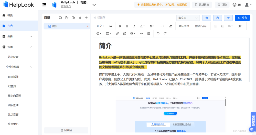Toggle underline formatting

click(x=127, y=26)
